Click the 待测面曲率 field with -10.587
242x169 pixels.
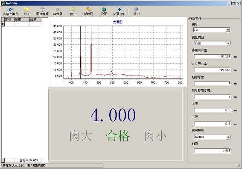[212, 56]
